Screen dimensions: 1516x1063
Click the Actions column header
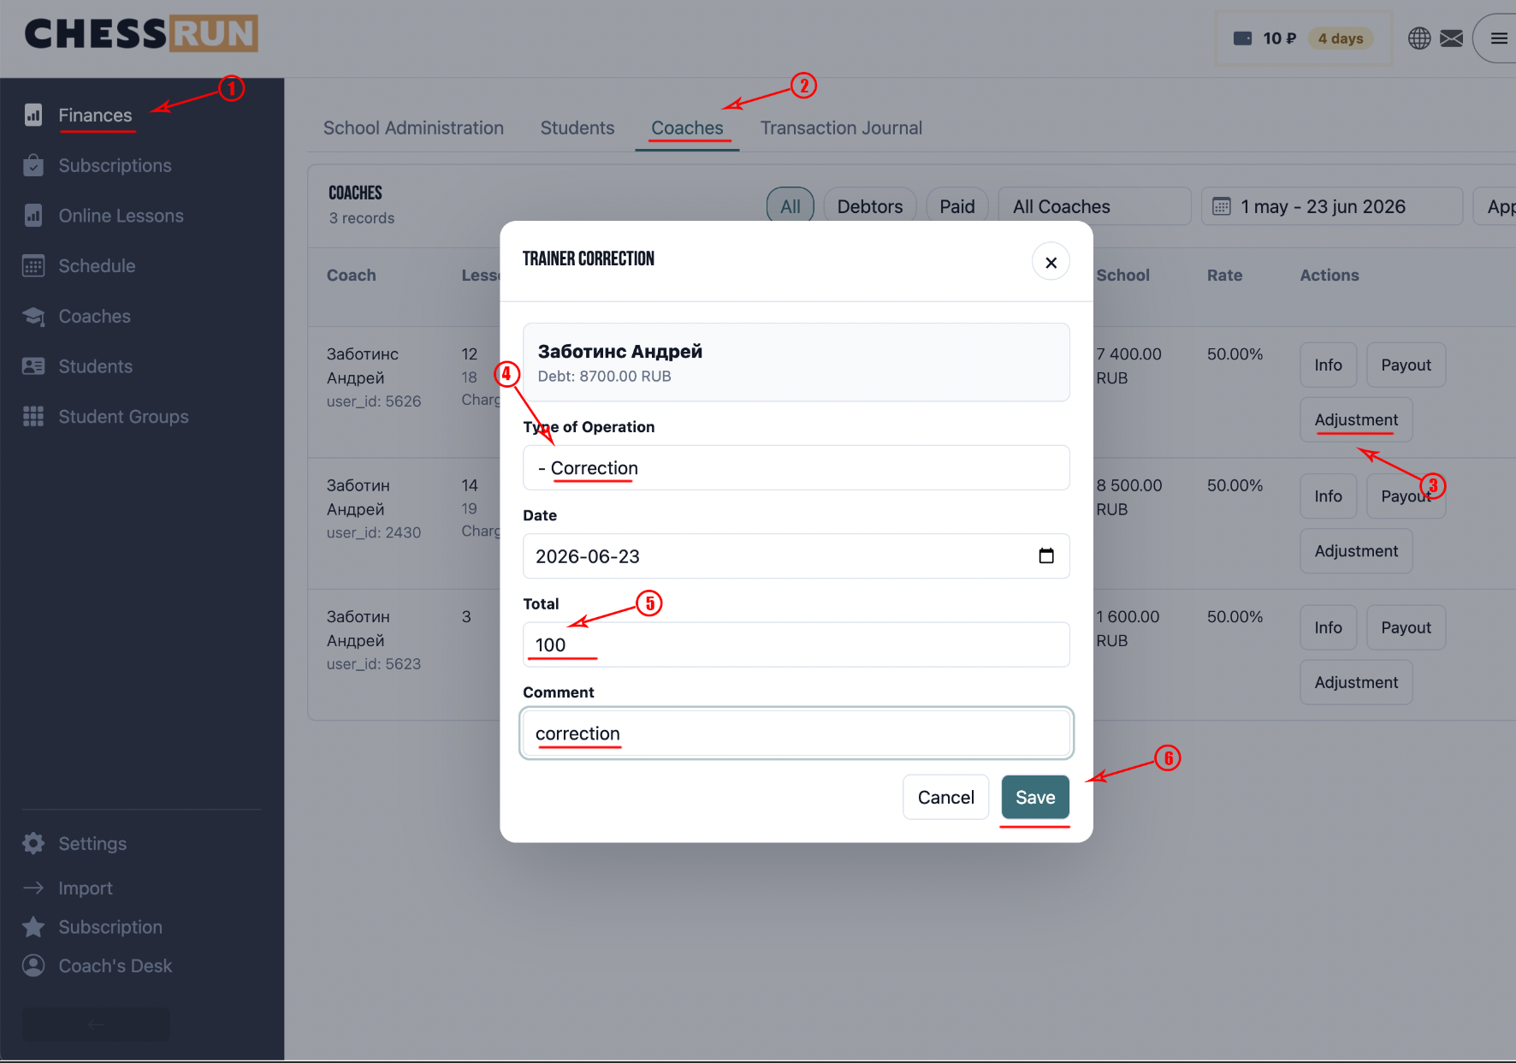click(1329, 276)
